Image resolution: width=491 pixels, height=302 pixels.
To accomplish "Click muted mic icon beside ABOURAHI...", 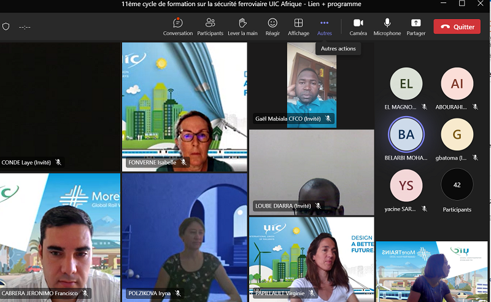I will pyautogui.click(x=475, y=107).
